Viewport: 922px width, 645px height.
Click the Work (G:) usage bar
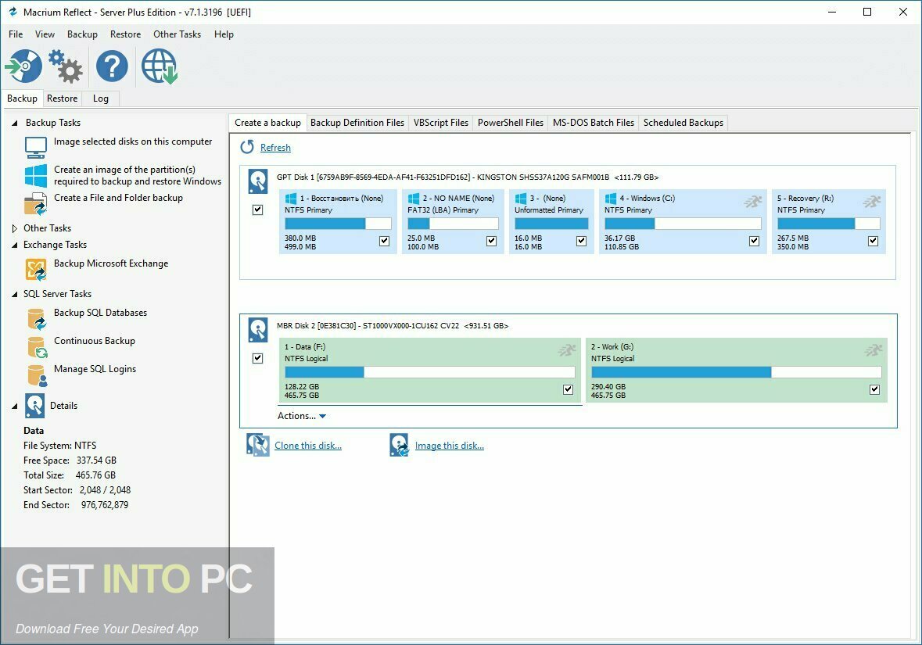(736, 372)
